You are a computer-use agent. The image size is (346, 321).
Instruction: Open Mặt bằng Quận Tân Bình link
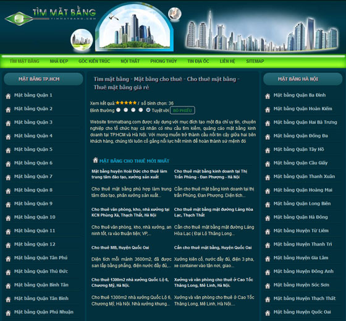[x=41, y=298]
